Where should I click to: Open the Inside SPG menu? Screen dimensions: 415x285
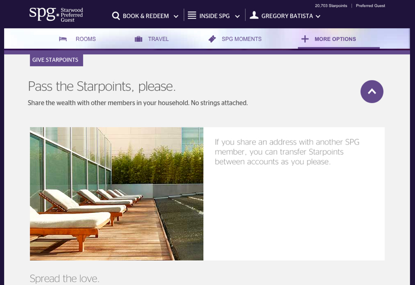[x=214, y=16]
